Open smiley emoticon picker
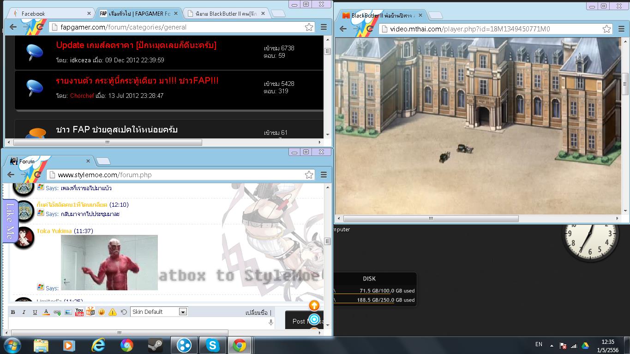 click(102, 312)
